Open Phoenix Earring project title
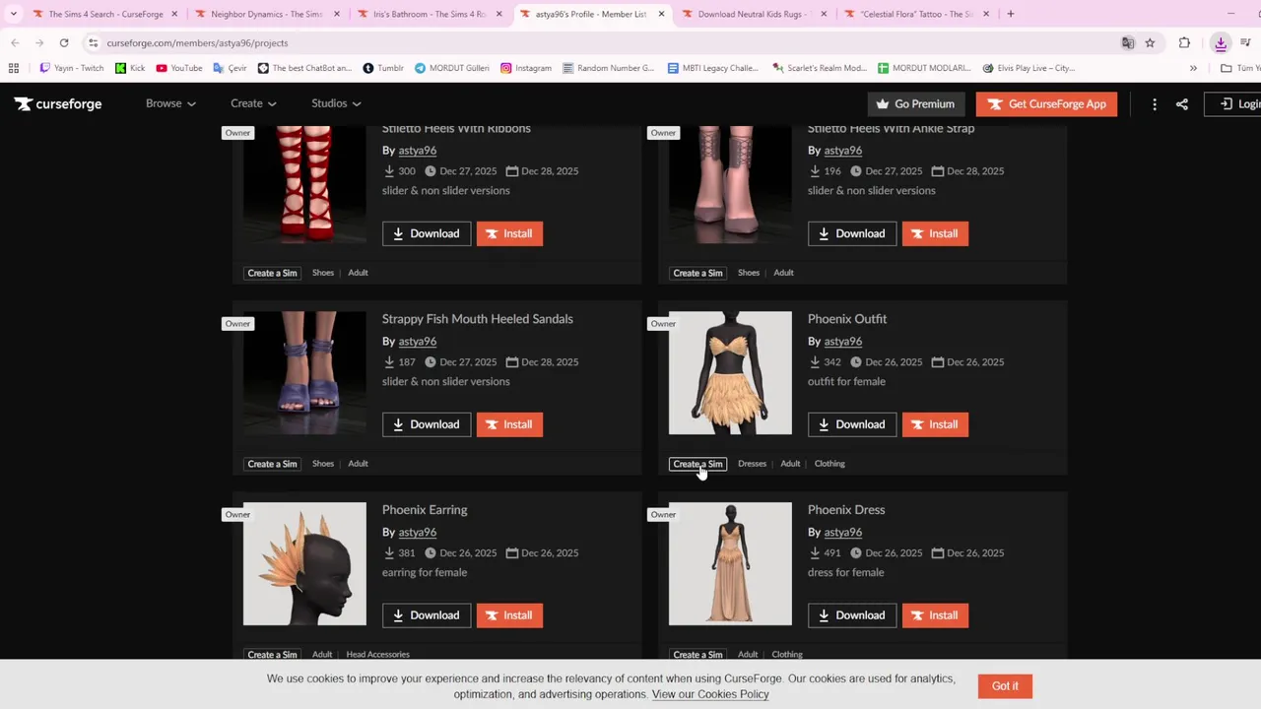This screenshot has height=709, width=1261. 425,510
